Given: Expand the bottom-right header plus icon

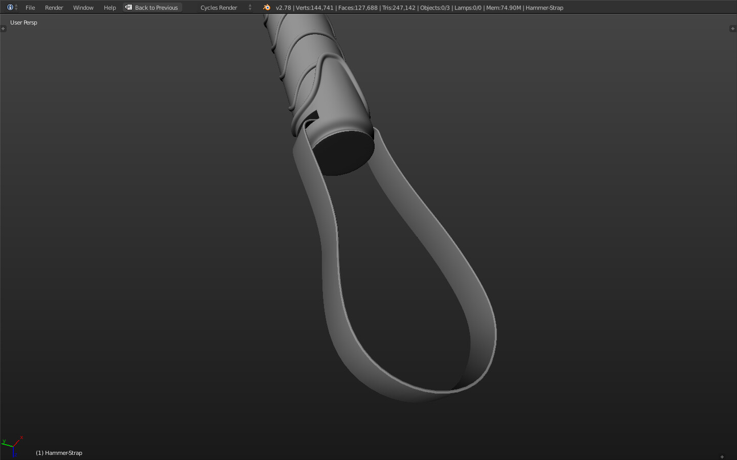Looking at the screenshot, I should pyautogui.click(x=722, y=456).
